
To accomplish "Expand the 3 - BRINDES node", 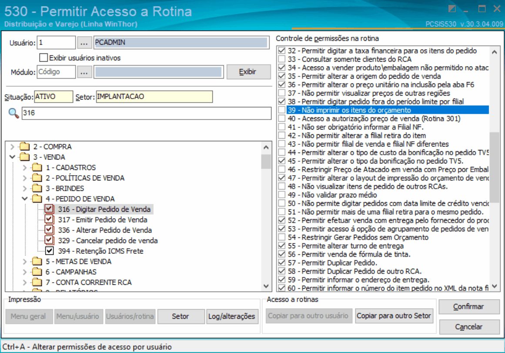I will pos(25,188).
